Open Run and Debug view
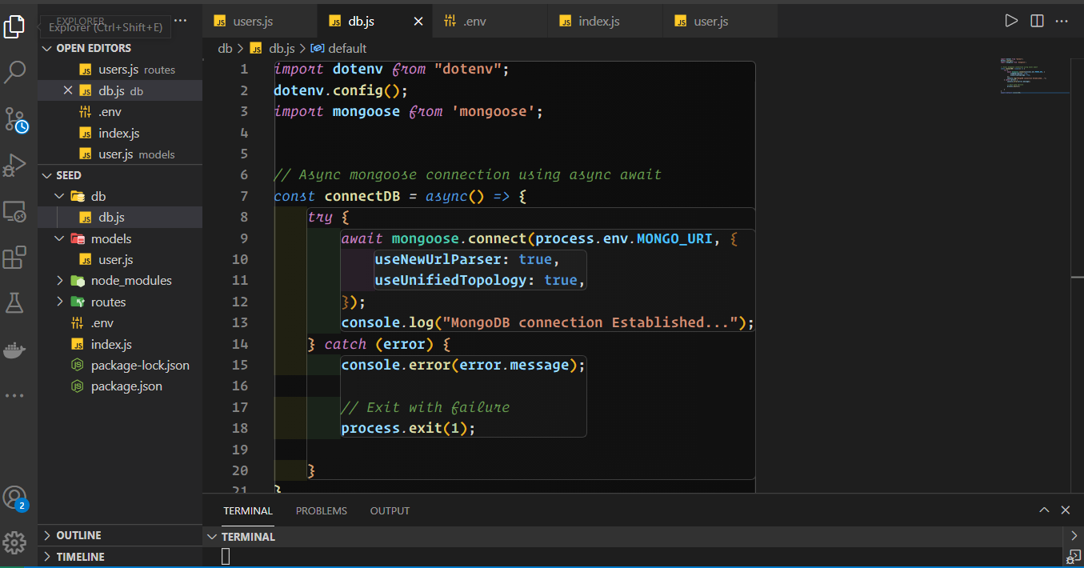Screen dimensions: 1084x568 [15, 166]
